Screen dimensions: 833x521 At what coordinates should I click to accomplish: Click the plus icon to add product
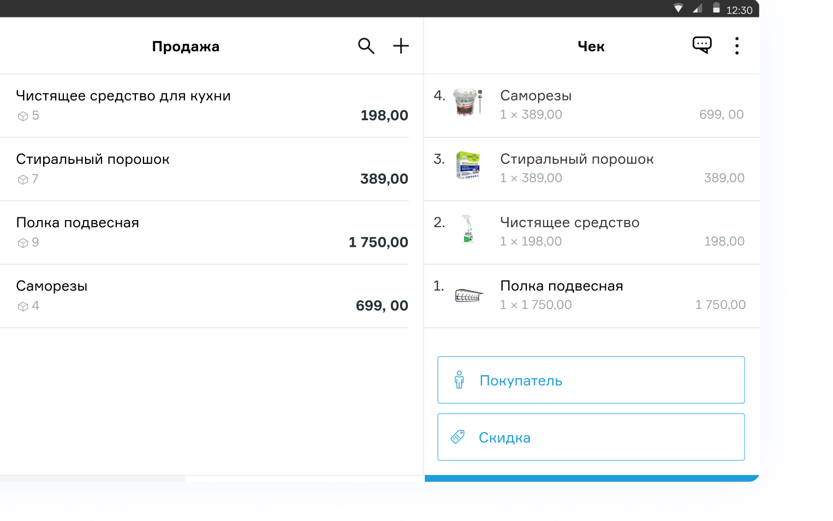pos(401,46)
